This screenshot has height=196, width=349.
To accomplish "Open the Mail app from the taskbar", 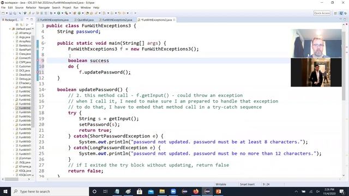I will pos(151,191).
